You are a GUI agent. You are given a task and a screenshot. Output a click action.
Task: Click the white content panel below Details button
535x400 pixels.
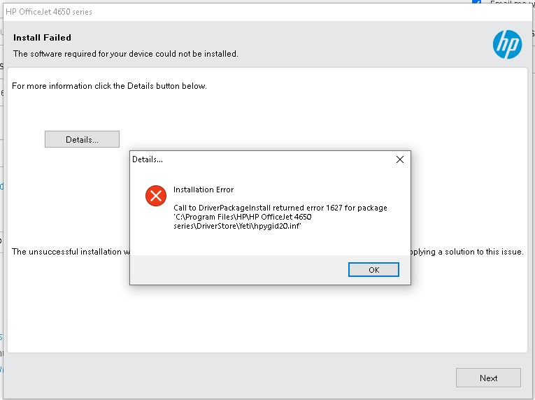point(267,307)
